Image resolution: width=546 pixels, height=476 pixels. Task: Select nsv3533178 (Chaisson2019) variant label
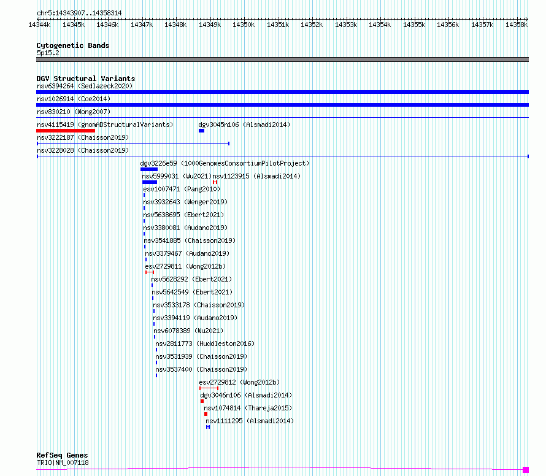tap(199, 305)
